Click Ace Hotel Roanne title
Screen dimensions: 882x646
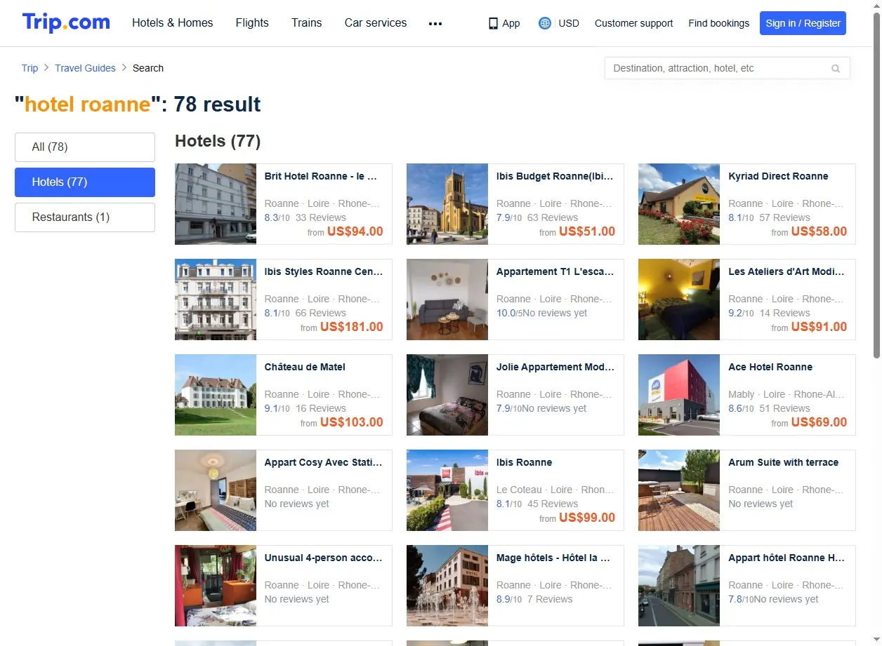(770, 368)
